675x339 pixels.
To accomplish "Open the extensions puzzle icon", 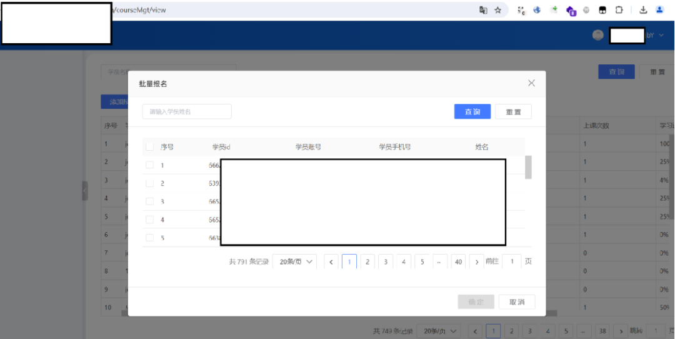I will tap(619, 10).
